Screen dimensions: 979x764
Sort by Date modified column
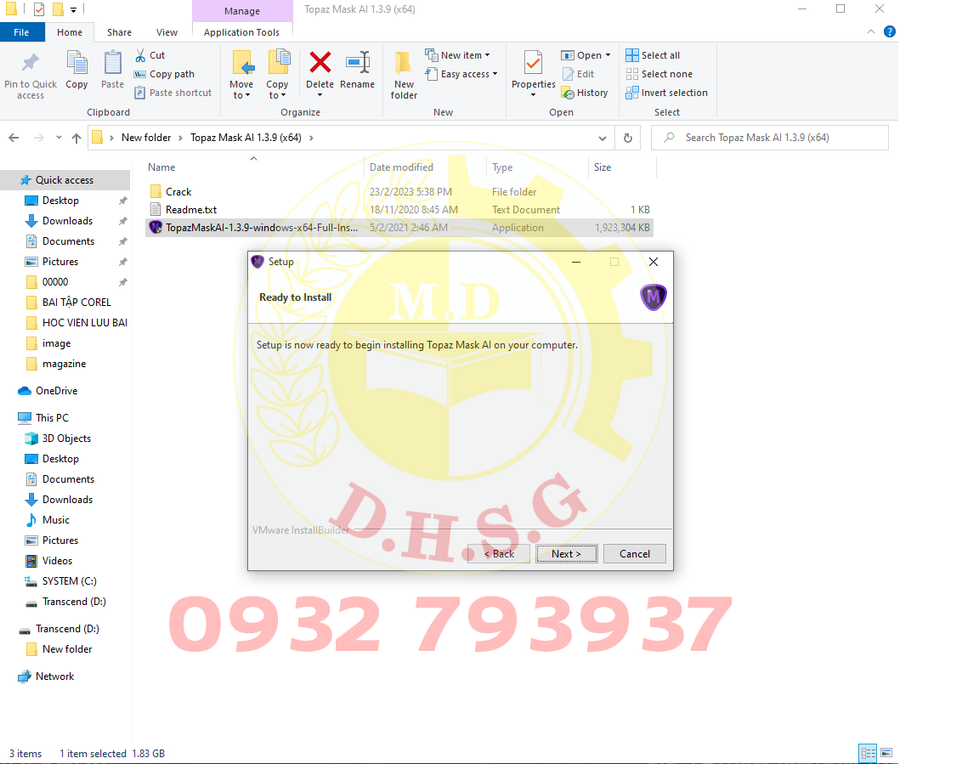point(401,167)
